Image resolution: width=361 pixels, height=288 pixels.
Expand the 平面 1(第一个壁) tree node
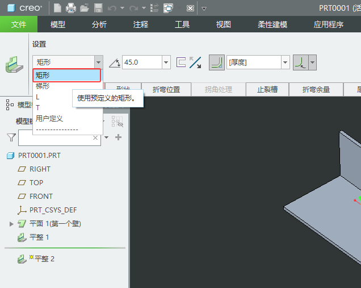[x=11, y=224]
